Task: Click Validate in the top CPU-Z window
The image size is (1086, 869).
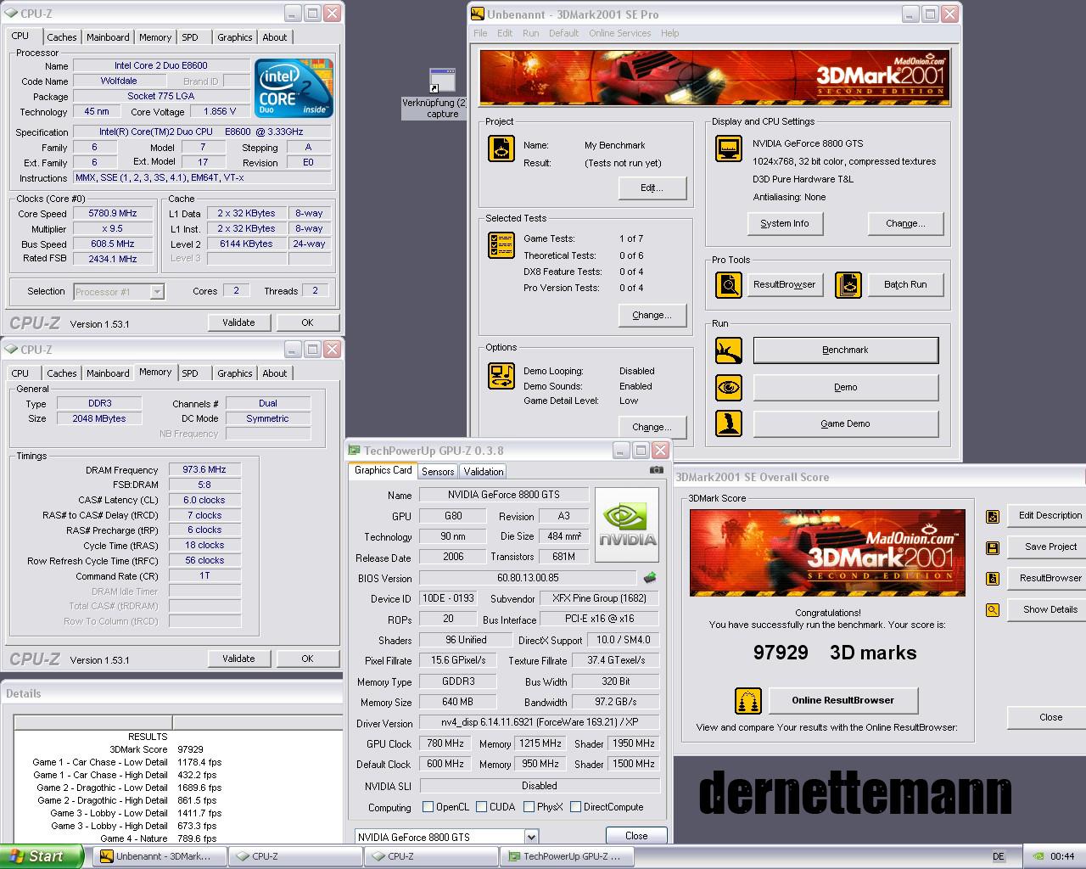Action: 238,322
